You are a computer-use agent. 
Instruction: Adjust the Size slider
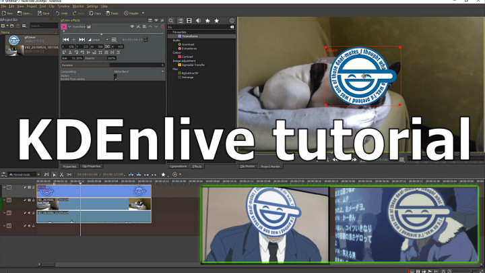[72, 58]
